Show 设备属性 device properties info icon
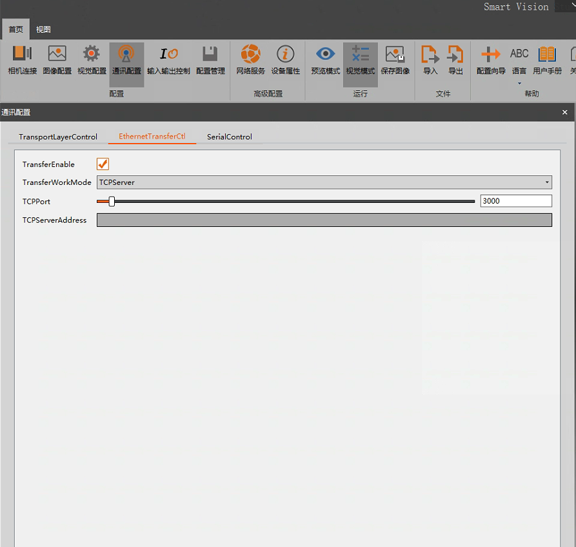The image size is (576, 547). pos(285,61)
